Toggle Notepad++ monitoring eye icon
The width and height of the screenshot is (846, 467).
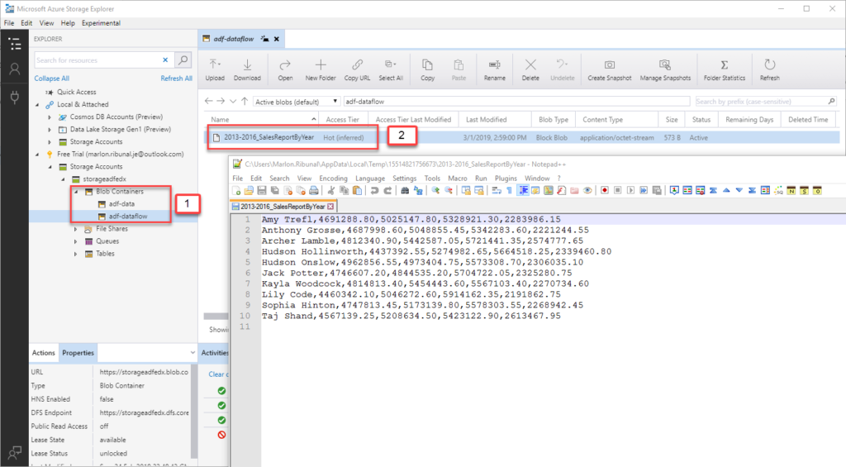pyautogui.click(x=587, y=191)
